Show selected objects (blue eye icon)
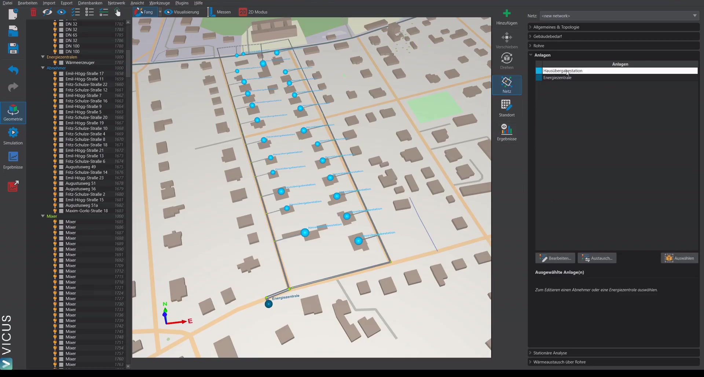 coord(61,12)
